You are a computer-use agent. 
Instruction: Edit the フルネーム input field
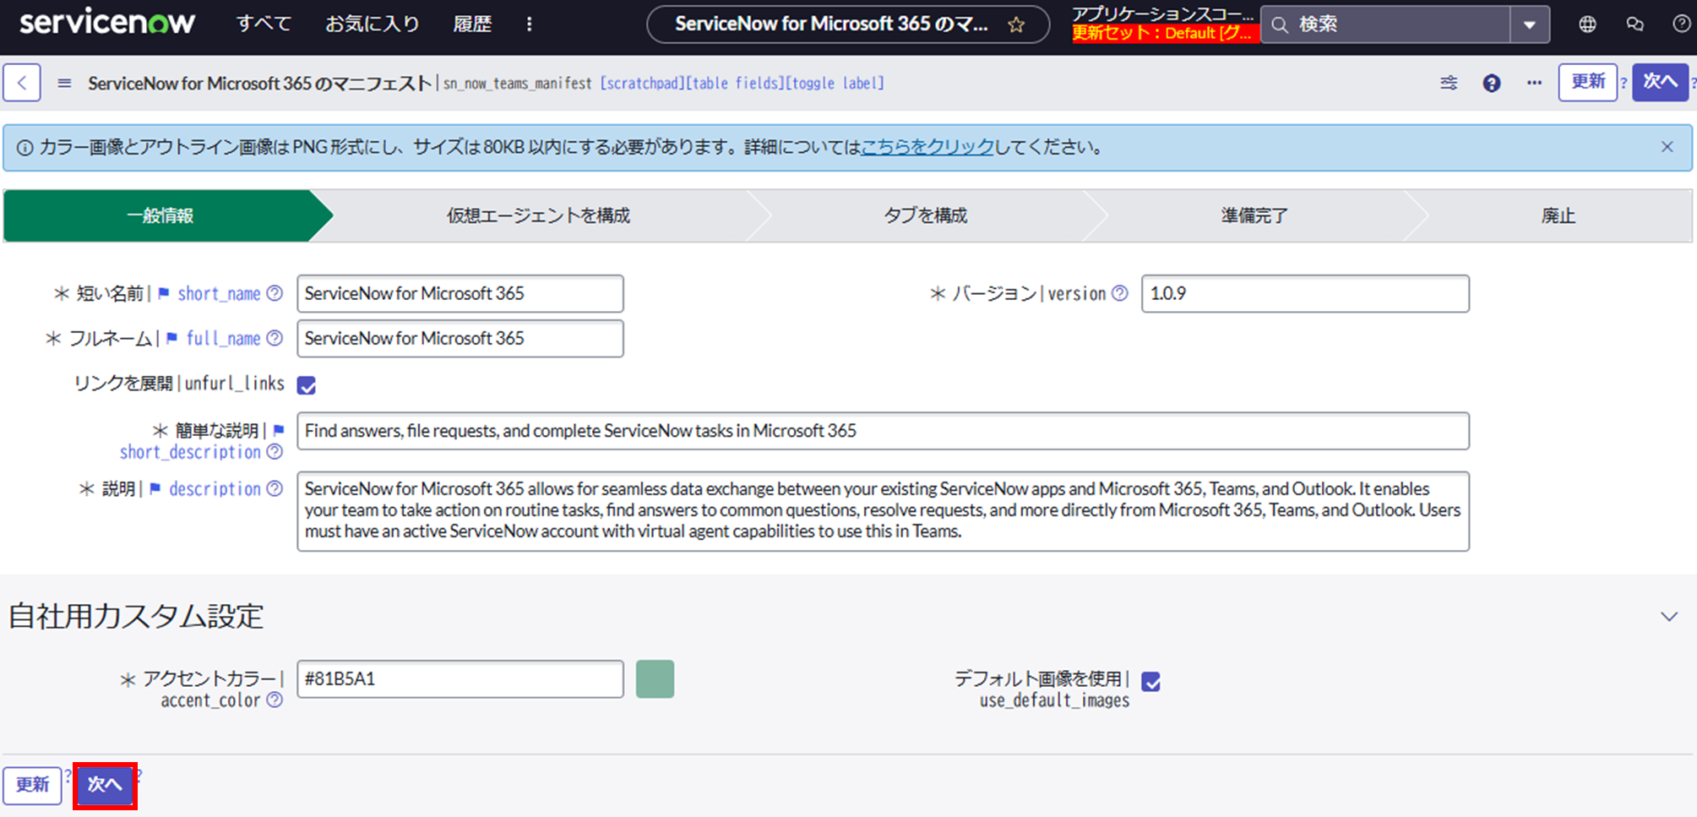pyautogui.click(x=460, y=338)
